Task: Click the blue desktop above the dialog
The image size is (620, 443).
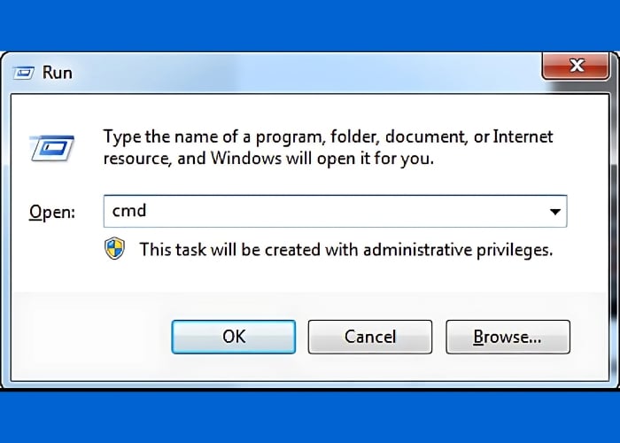Action: coord(310,22)
